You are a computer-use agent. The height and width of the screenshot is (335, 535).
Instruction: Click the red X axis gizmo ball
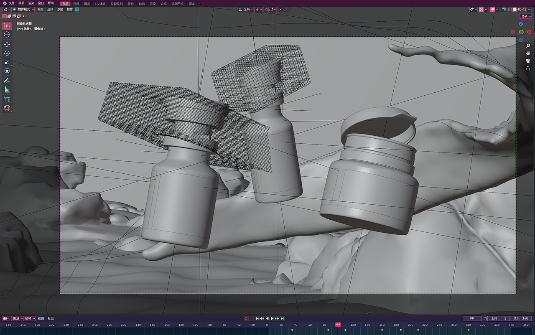(x=529, y=32)
